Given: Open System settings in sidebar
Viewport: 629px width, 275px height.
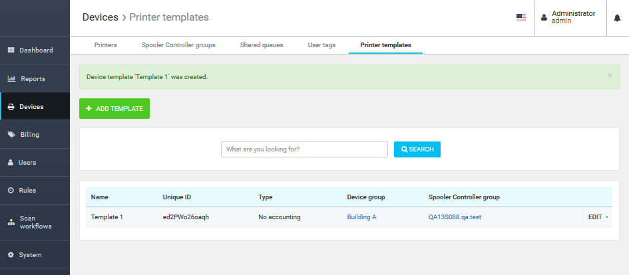Looking at the screenshot, I should click(x=30, y=255).
